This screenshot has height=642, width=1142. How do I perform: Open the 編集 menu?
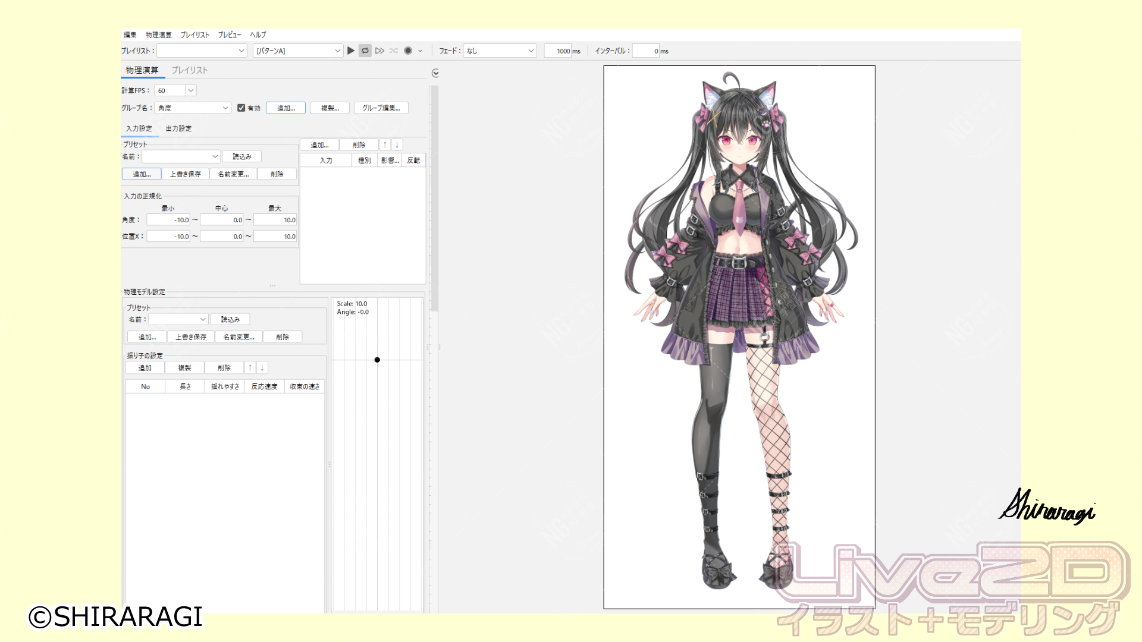[130, 35]
